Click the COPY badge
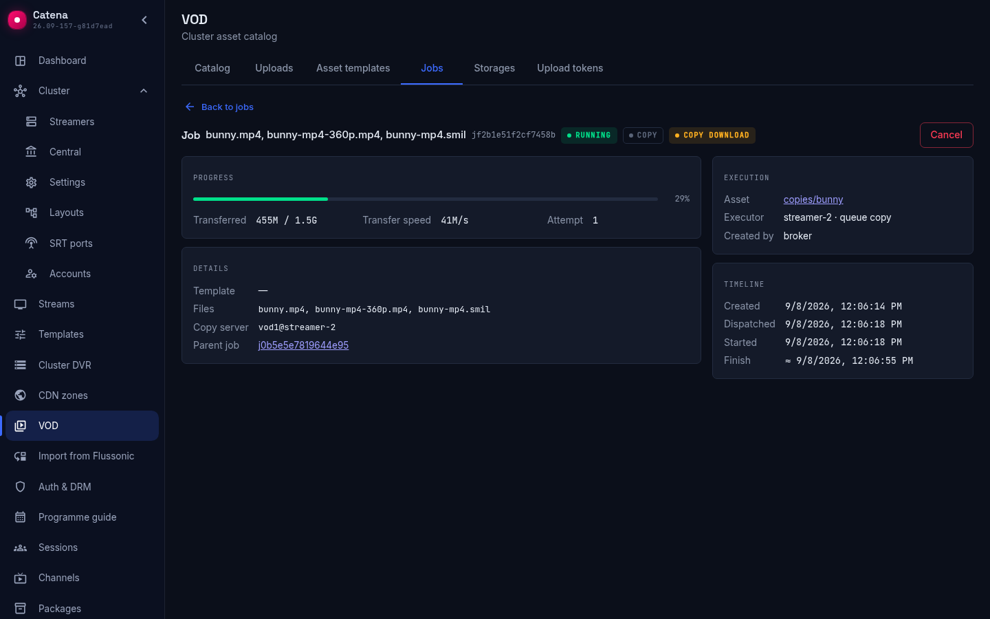The image size is (990, 619). tap(643, 135)
